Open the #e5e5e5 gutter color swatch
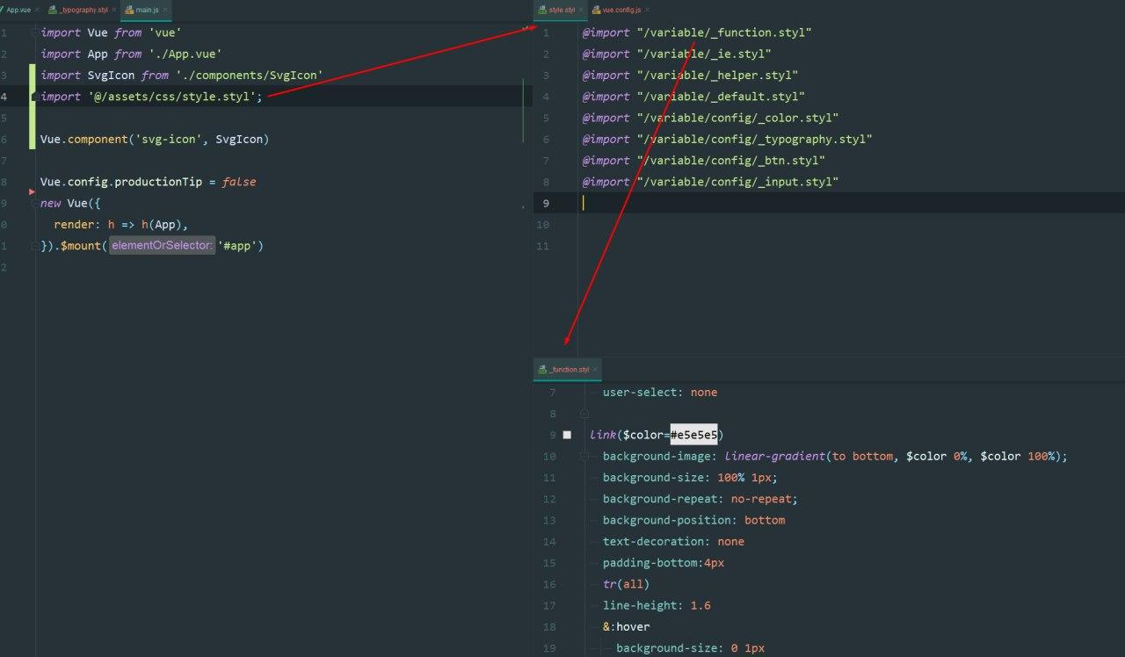The height and width of the screenshot is (657, 1125). (567, 435)
